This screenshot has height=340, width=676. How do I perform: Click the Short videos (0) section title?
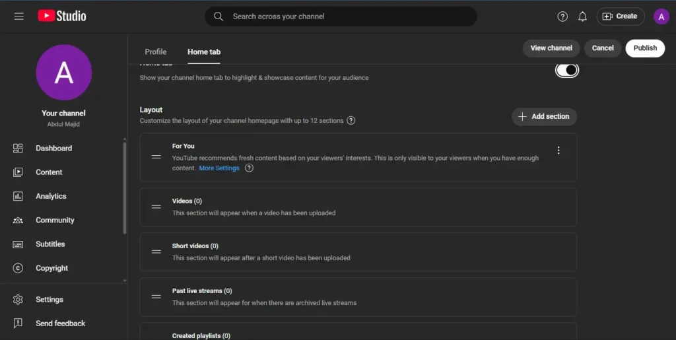pos(195,246)
